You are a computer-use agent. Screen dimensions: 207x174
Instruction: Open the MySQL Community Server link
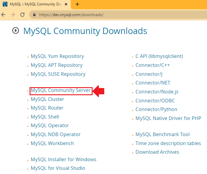[61, 90]
